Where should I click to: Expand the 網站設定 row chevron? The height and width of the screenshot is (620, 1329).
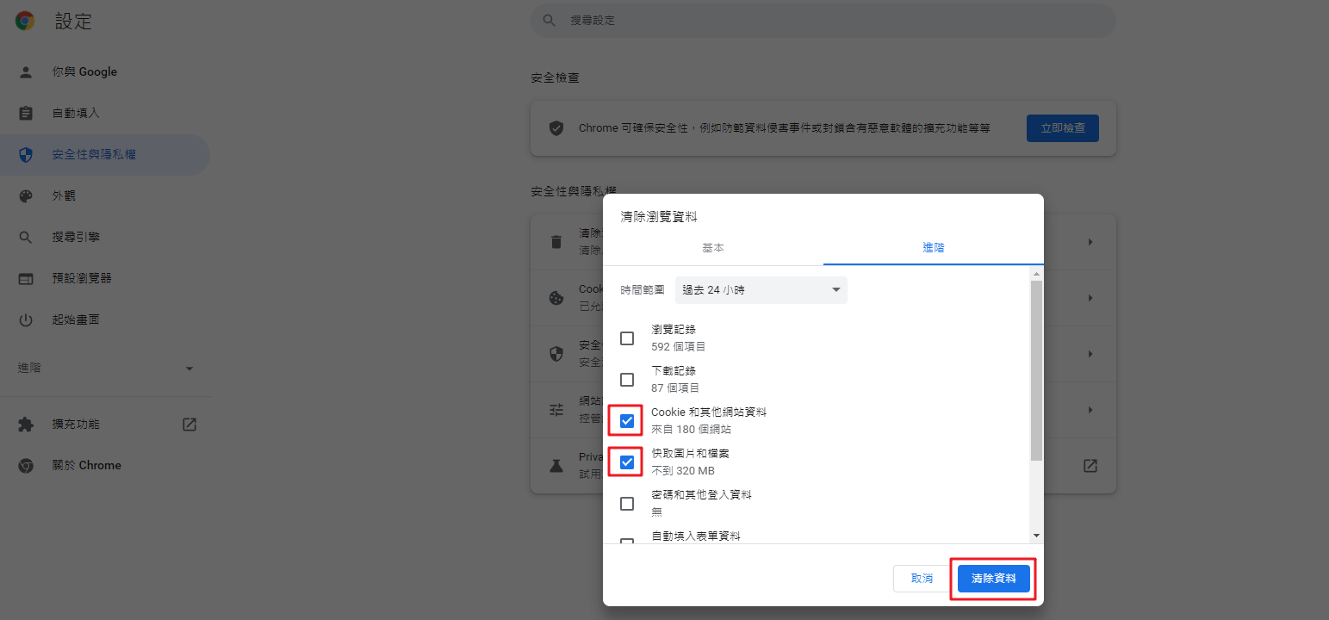coord(1090,409)
